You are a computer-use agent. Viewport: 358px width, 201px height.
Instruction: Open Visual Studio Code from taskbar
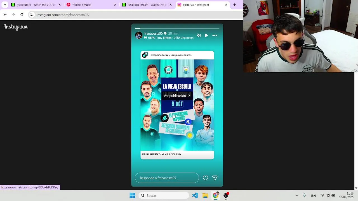coord(195,195)
